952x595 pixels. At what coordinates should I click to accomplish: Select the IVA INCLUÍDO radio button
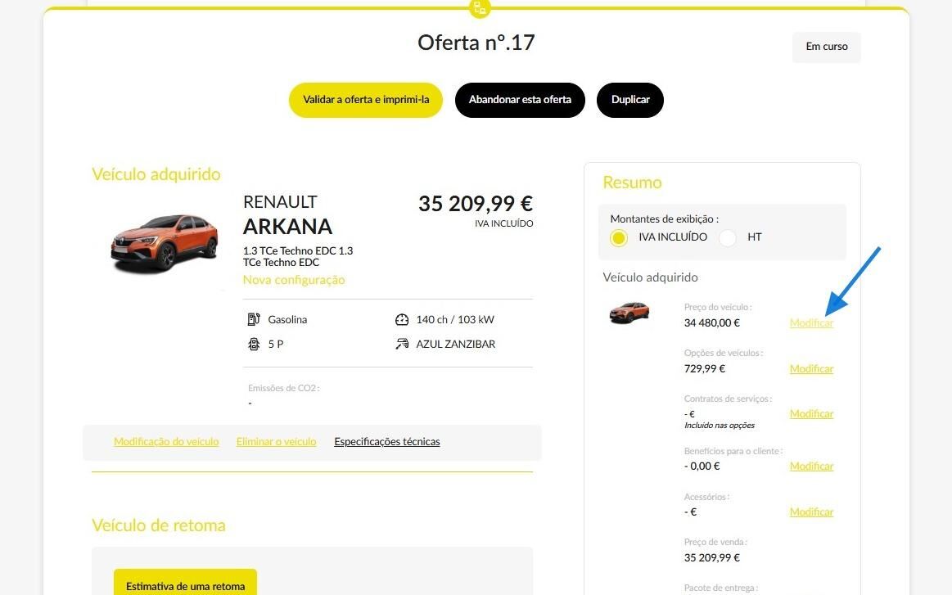tap(619, 237)
